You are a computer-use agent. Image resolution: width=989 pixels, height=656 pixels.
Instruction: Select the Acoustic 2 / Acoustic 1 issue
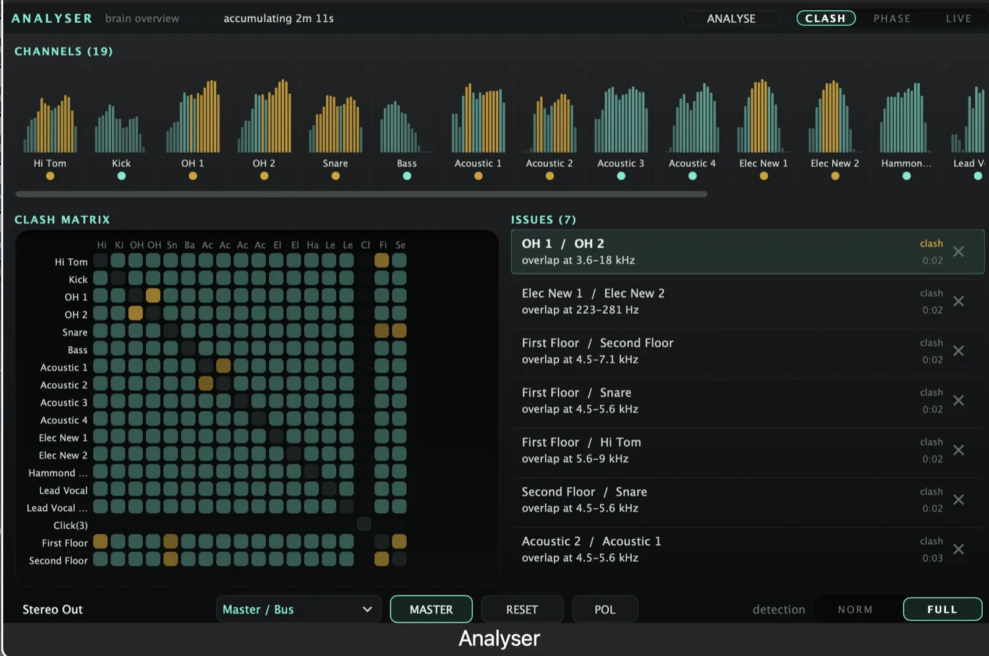(747, 549)
